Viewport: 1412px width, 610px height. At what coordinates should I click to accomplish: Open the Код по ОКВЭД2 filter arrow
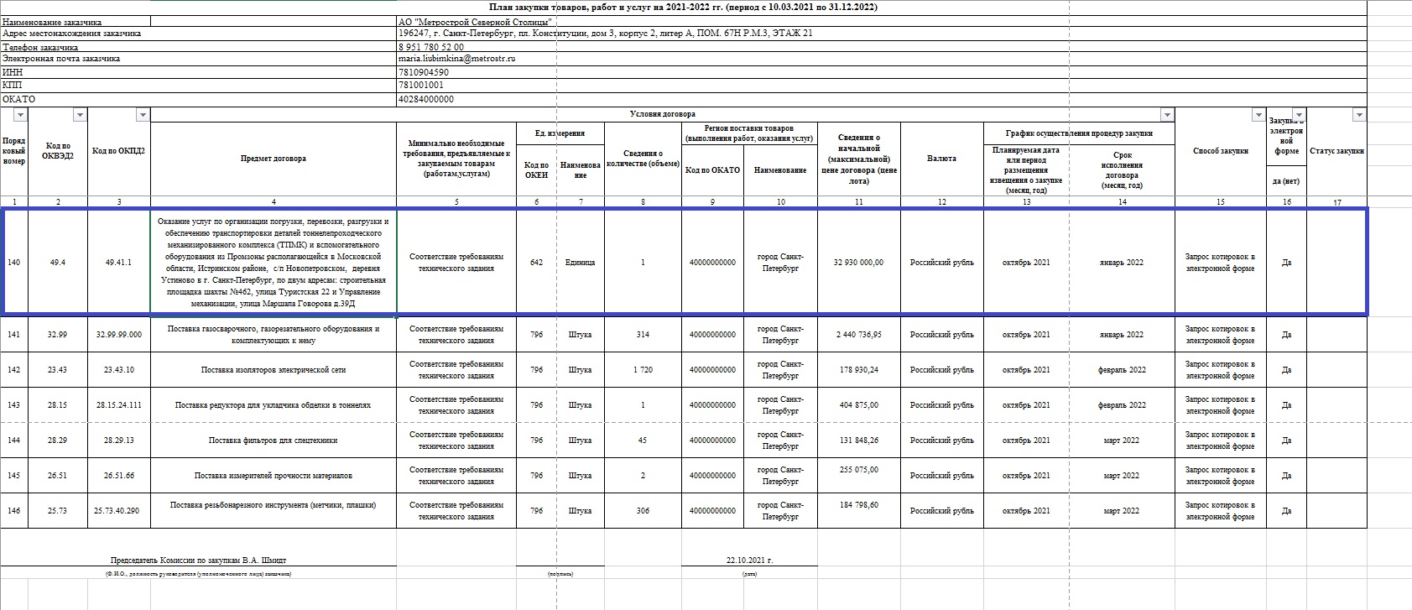coord(80,115)
